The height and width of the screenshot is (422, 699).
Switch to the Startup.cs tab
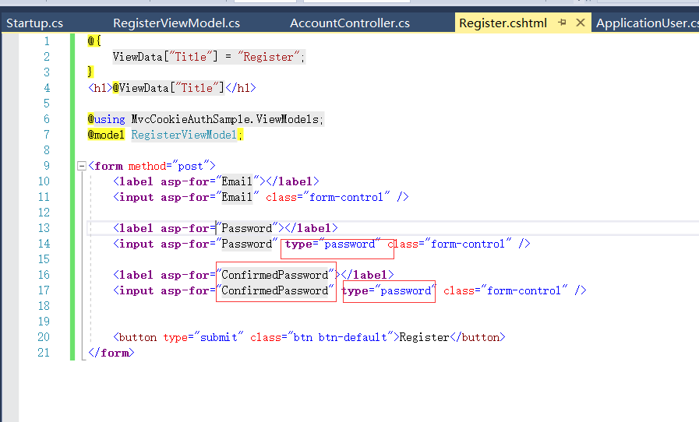point(35,23)
